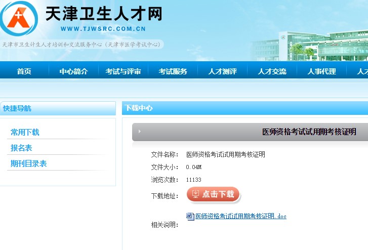Click the 天津卫生人才网 site title text
368x250 pixels.
tap(103, 13)
